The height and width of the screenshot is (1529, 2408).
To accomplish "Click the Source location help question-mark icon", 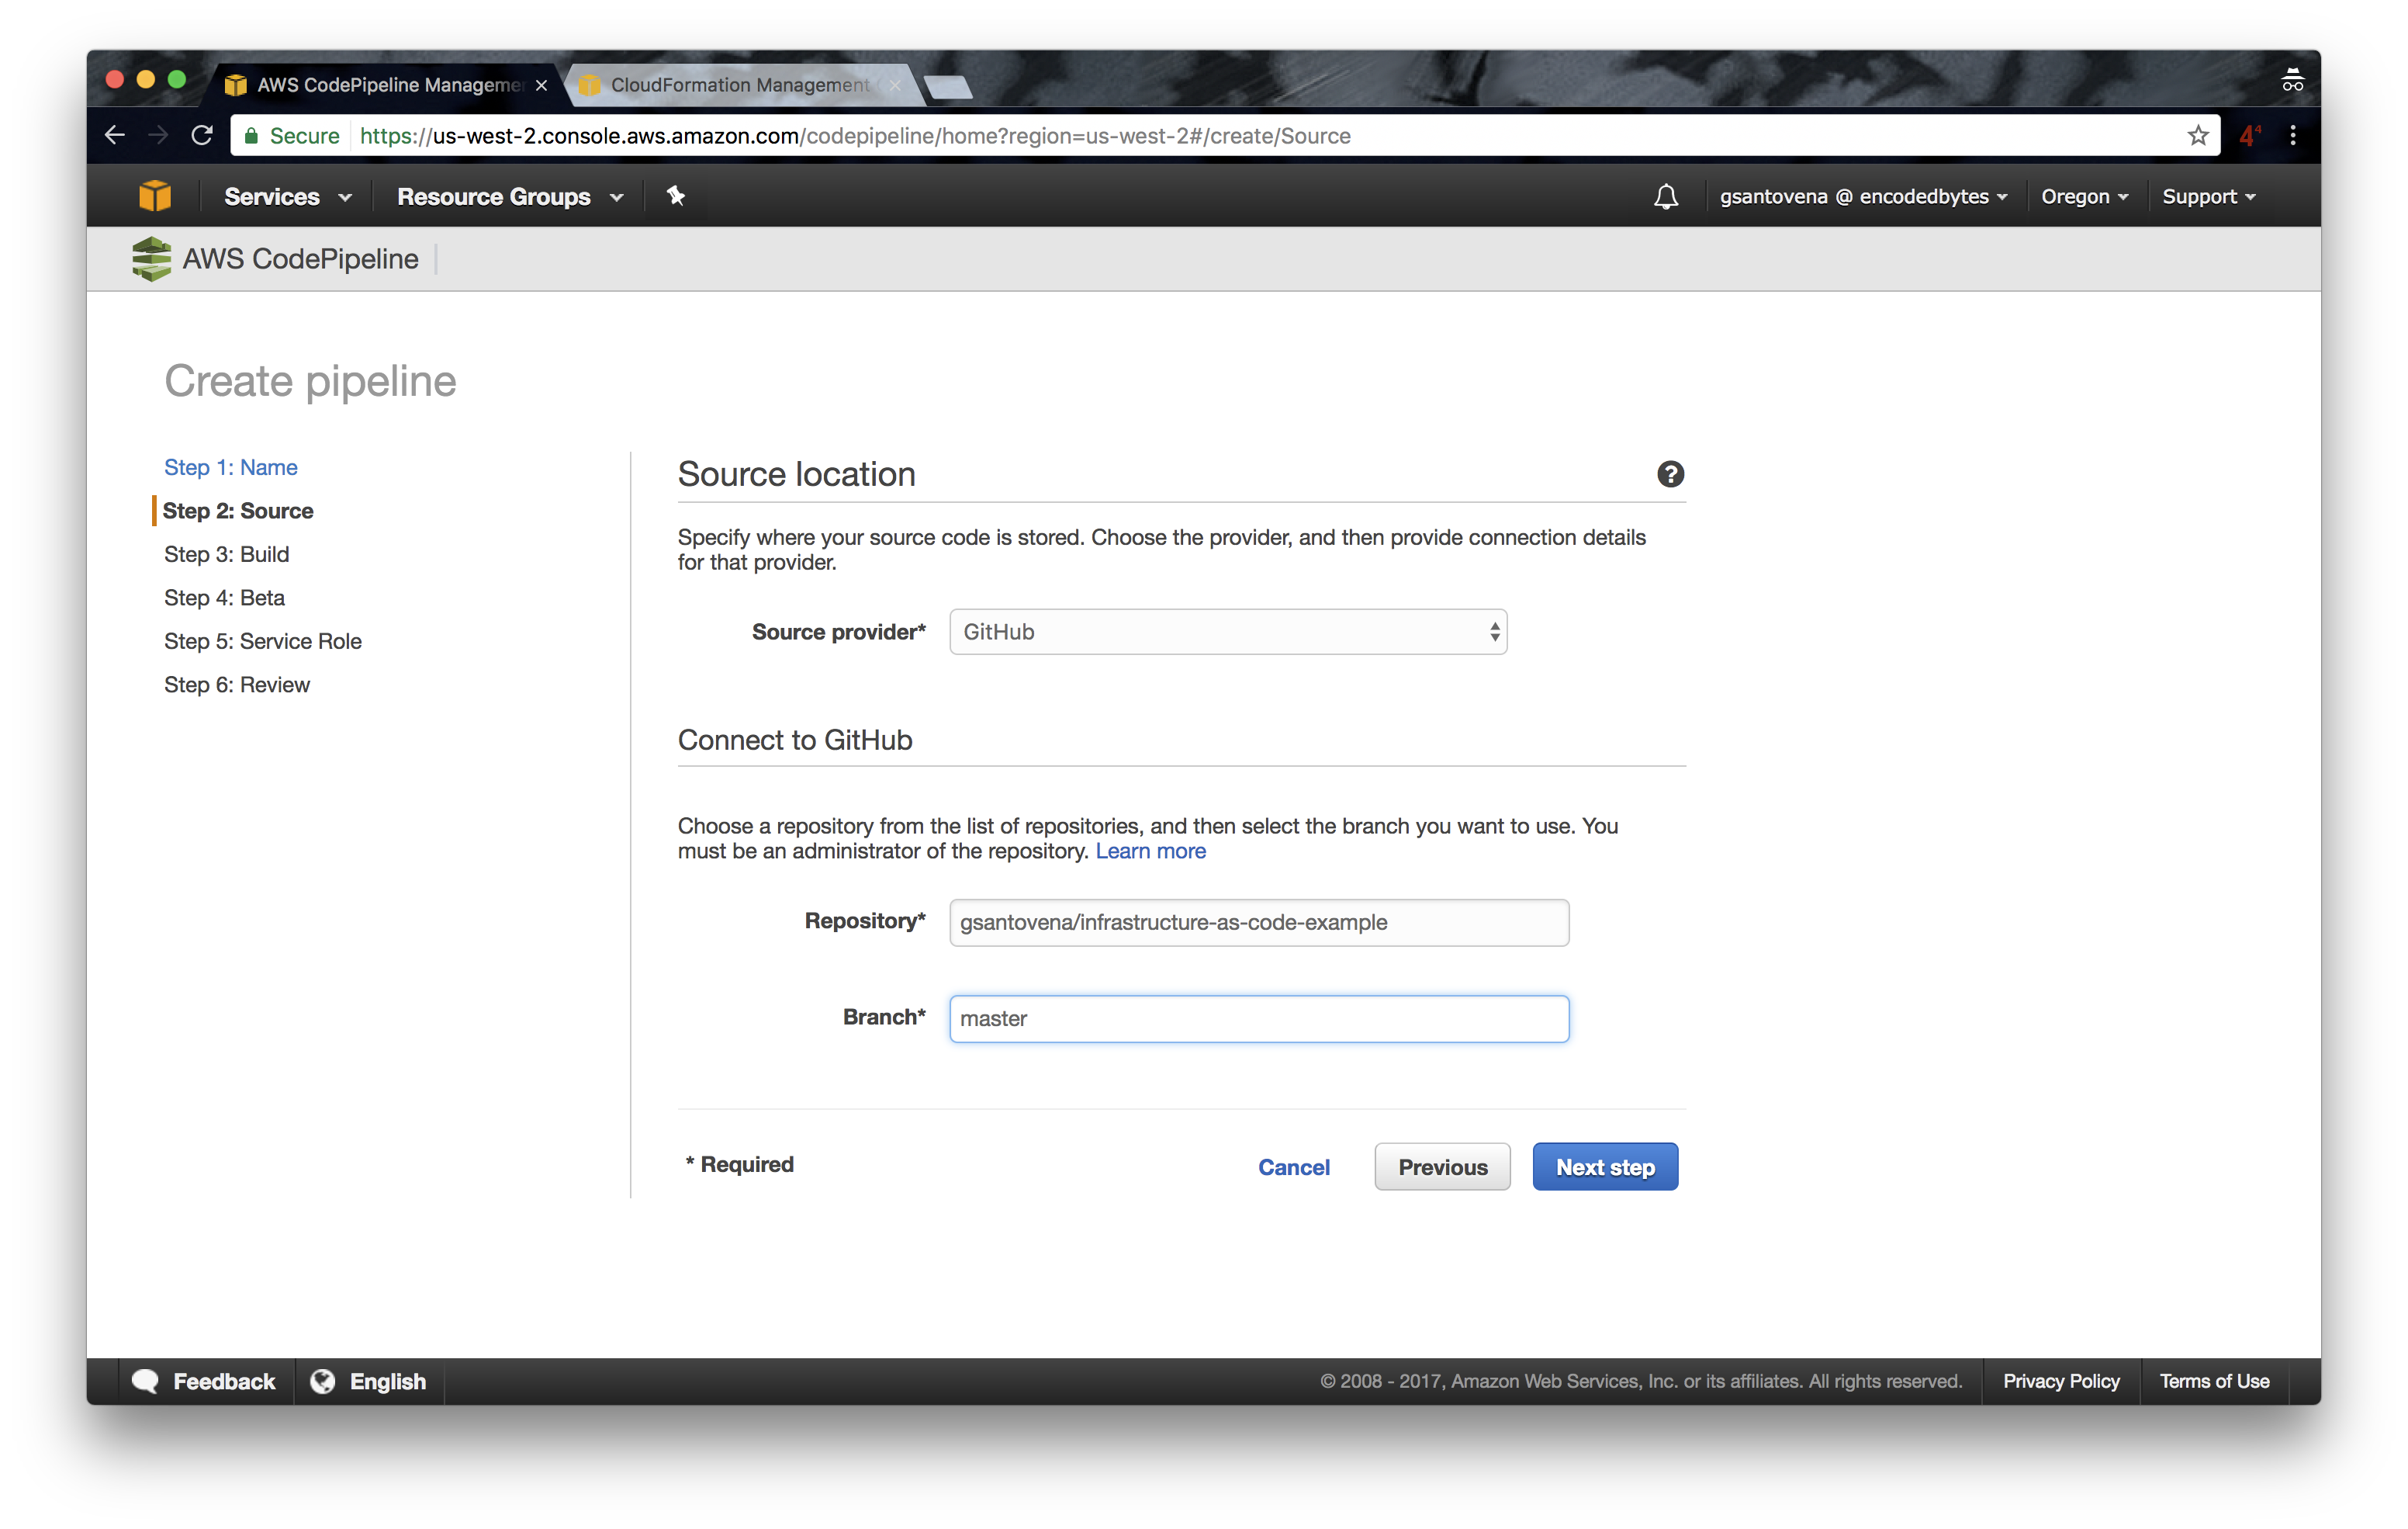I will coord(1670,474).
